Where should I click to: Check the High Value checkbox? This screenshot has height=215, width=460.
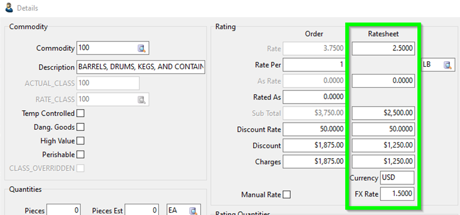[80, 141]
